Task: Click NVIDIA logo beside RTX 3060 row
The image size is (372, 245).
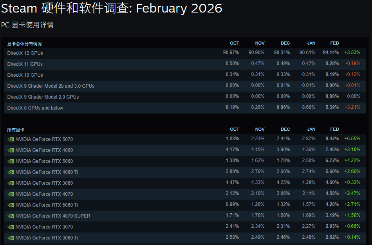Action: 11,183
